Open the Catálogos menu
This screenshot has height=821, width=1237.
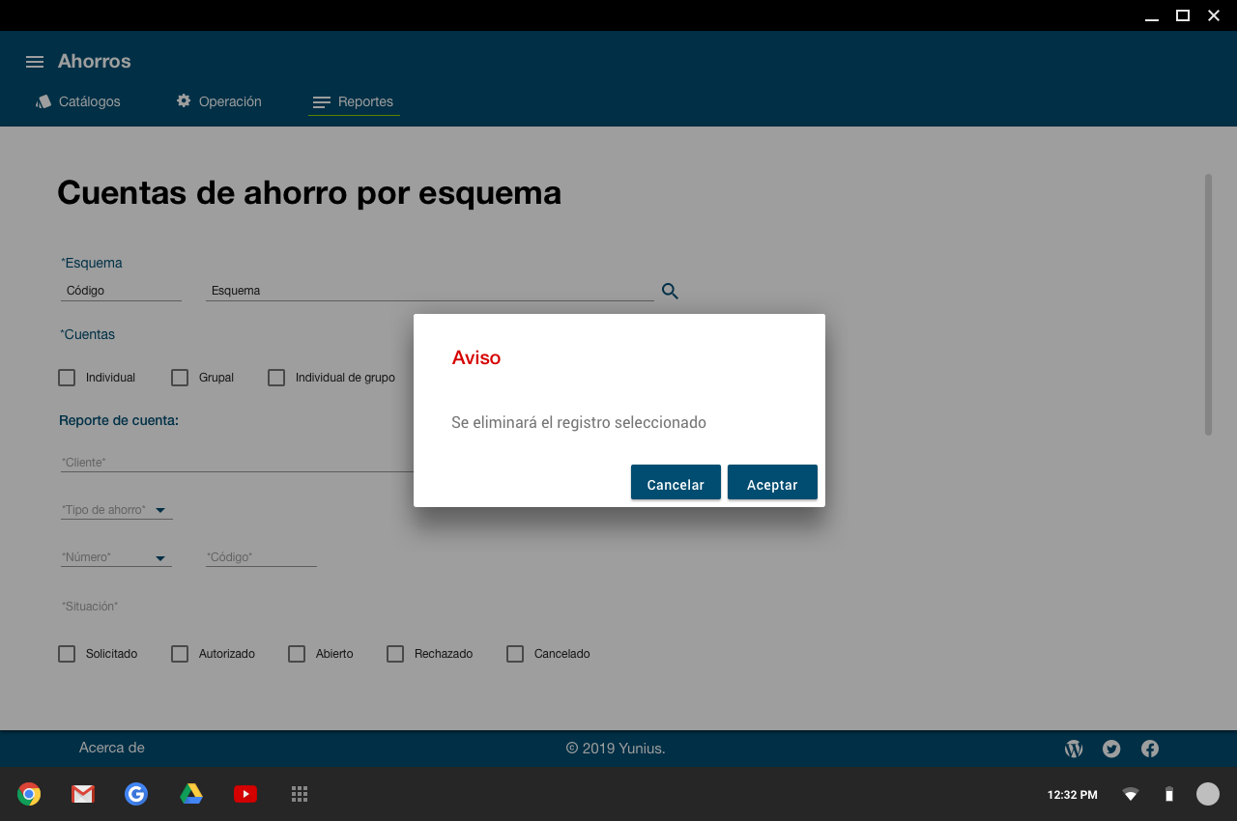click(x=78, y=101)
